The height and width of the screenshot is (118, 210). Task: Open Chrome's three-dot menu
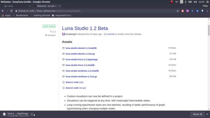point(207,11)
